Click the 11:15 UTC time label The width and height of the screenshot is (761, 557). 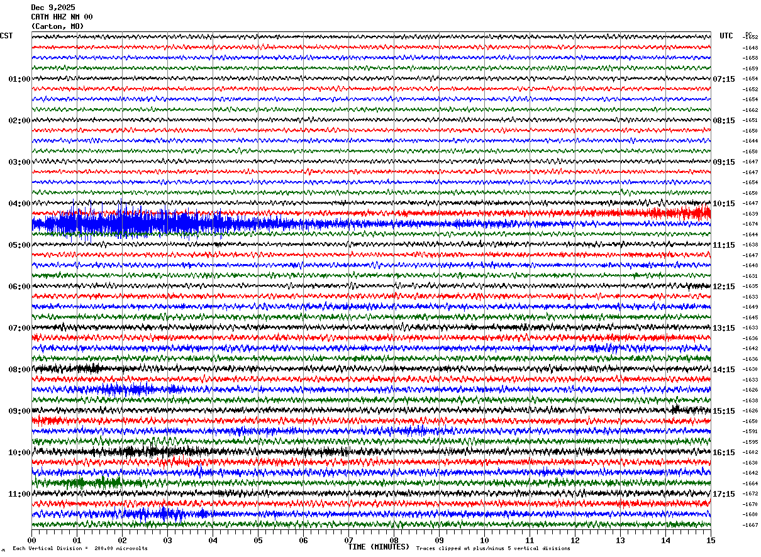pos(724,245)
